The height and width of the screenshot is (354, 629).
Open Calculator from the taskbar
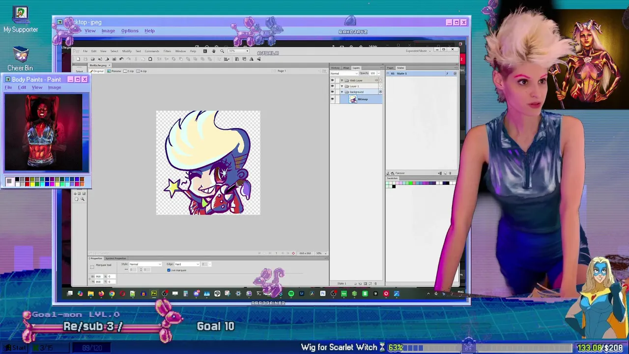coord(186,294)
